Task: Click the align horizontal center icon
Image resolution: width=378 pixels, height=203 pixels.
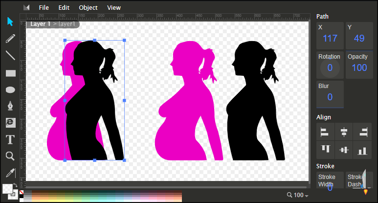Action: click(x=344, y=131)
